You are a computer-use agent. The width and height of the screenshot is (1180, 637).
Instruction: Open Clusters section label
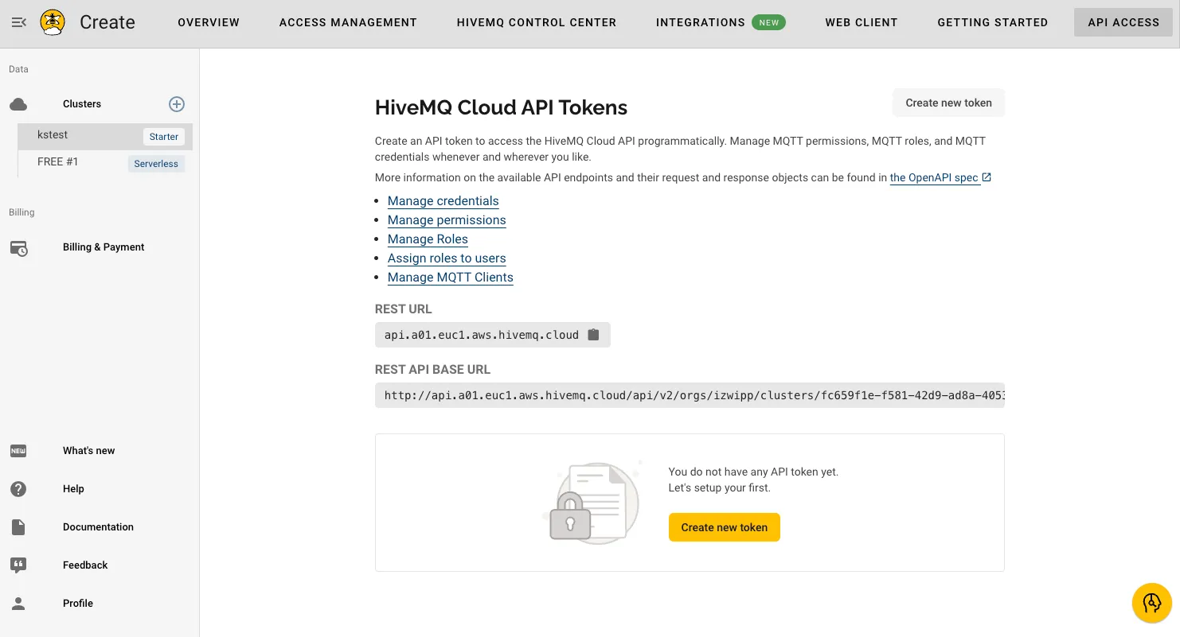[82, 104]
